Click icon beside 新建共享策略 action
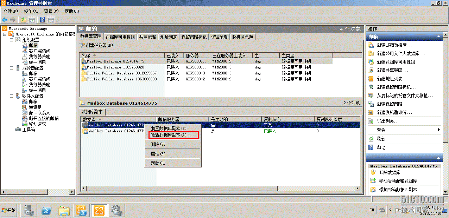The image size is (449, 218). 371,70
